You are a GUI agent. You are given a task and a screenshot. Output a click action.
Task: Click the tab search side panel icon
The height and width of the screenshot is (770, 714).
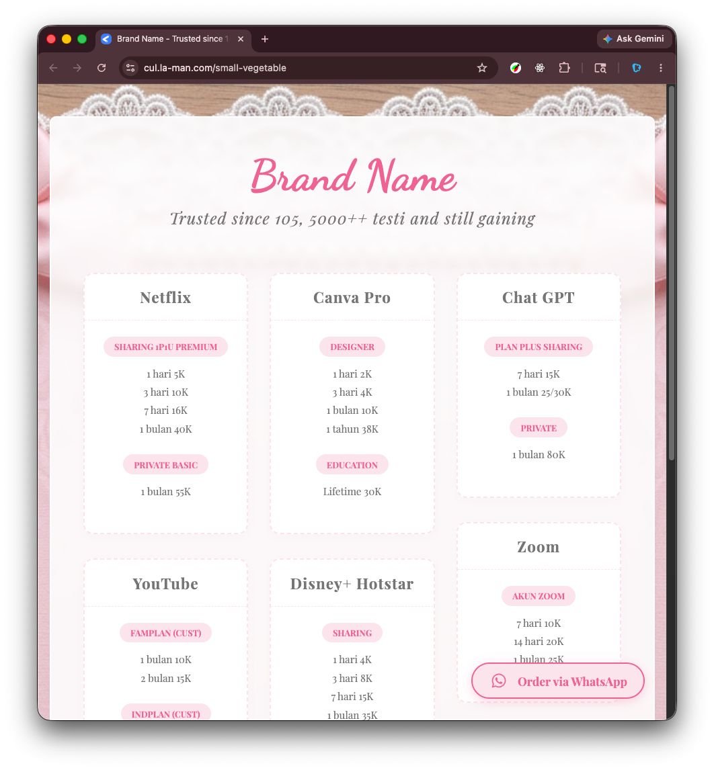[x=600, y=68]
